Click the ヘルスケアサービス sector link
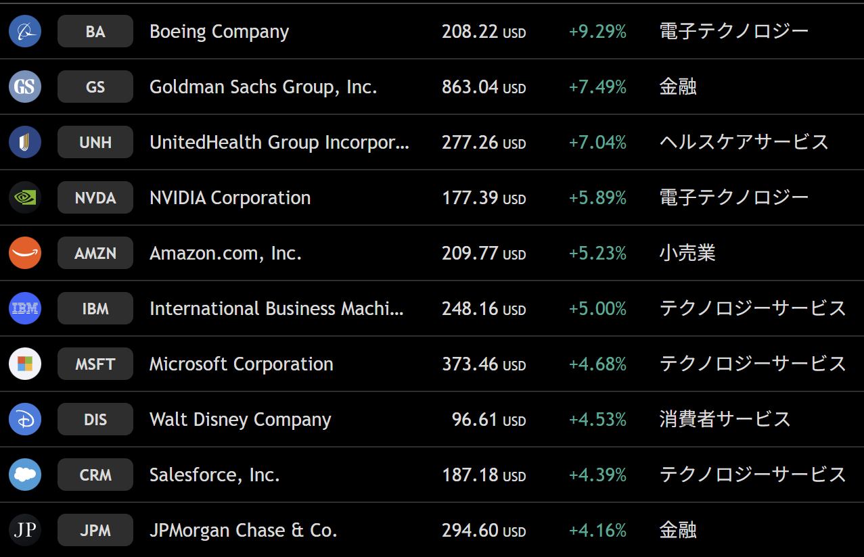Image resolution: width=864 pixels, height=557 pixels. [x=744, y=142]
